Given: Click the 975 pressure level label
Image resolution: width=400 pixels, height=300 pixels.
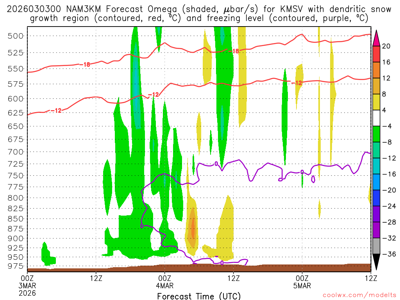Looking at the screenshot, I should point(16,266).
